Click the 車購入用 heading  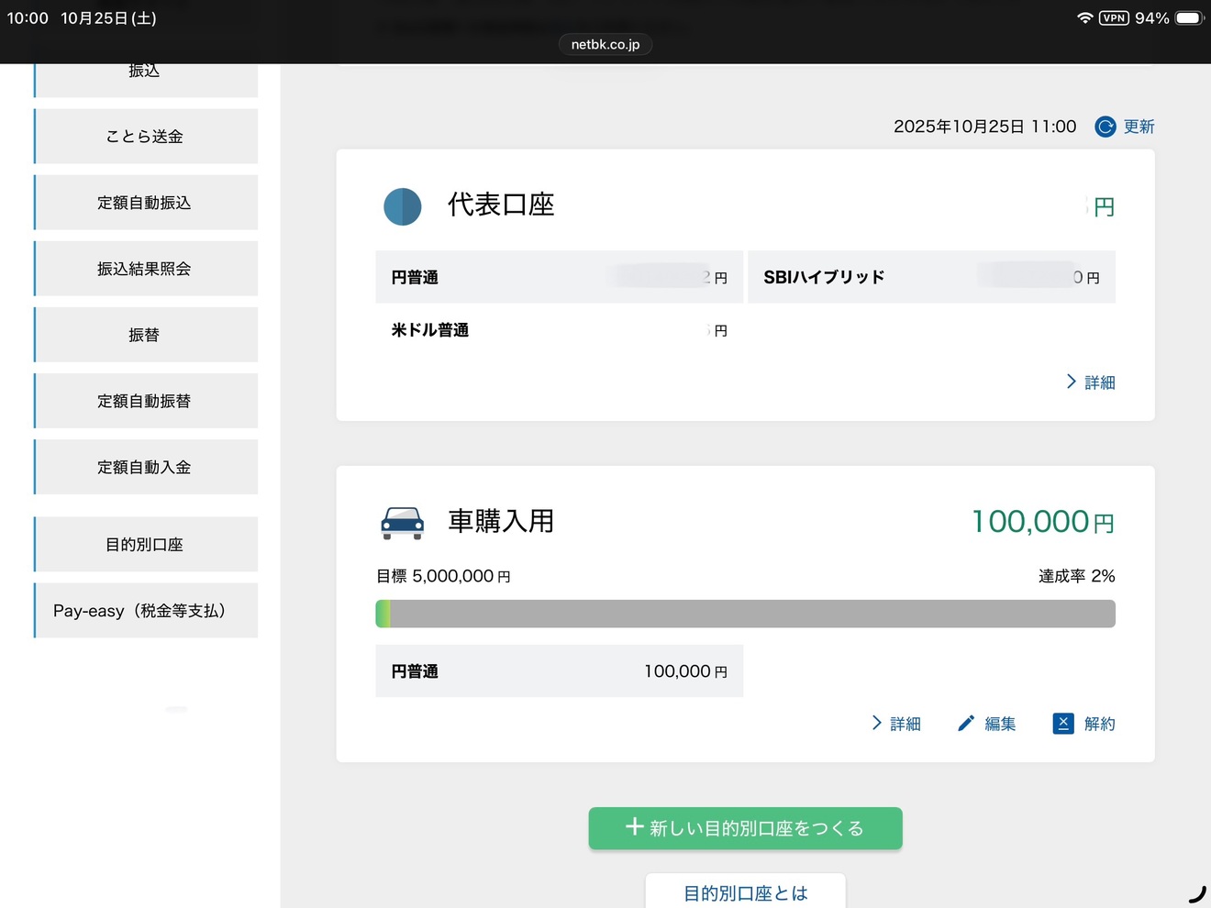[x=501, y=521]
